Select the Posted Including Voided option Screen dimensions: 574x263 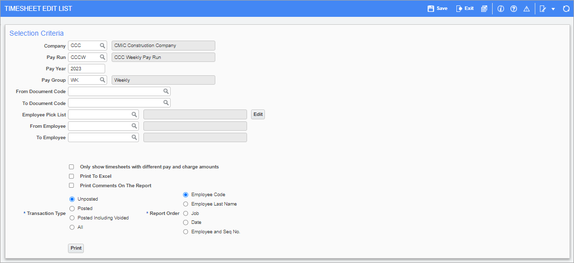[x=72, y=218]
